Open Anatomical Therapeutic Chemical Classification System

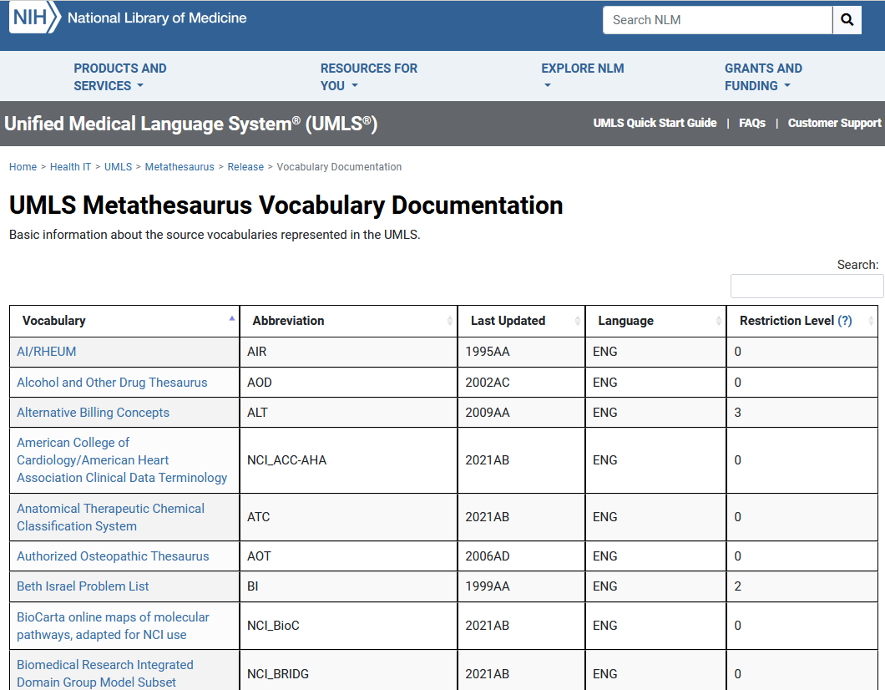[x=110, y=517]
